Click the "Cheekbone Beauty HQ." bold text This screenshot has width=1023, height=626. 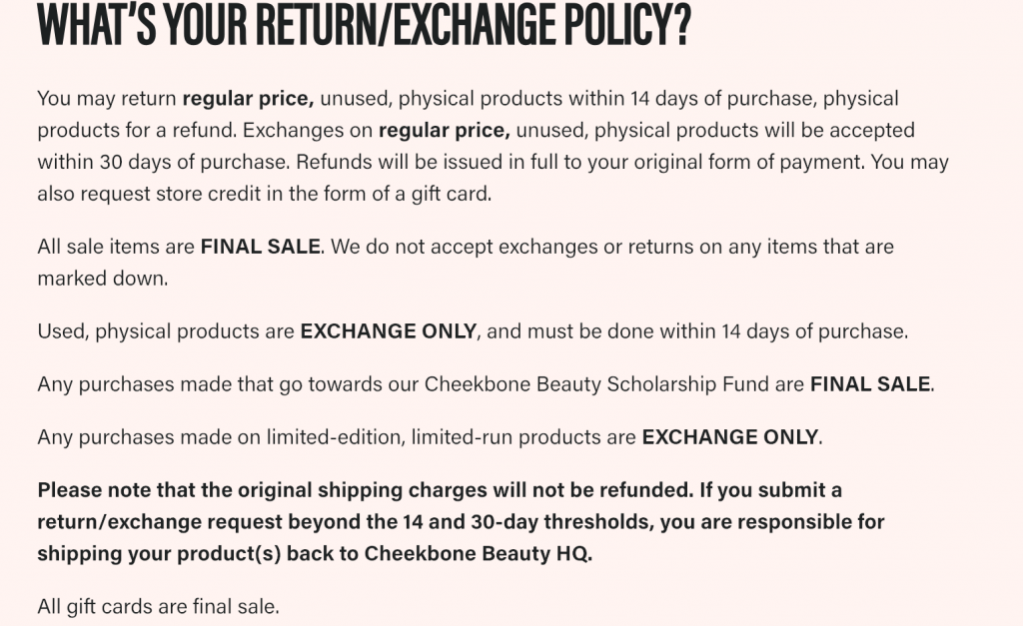[479, 554]
